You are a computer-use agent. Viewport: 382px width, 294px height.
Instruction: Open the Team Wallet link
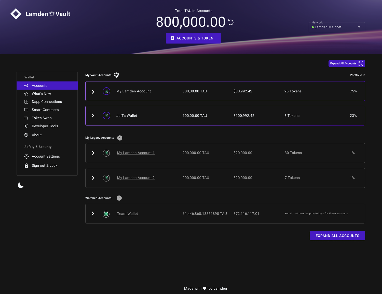pos(127,214)
